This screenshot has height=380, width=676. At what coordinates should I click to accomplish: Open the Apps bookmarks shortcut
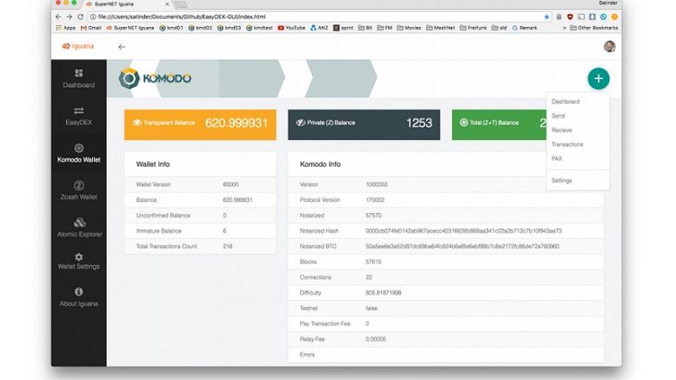(x=65, y=28)
